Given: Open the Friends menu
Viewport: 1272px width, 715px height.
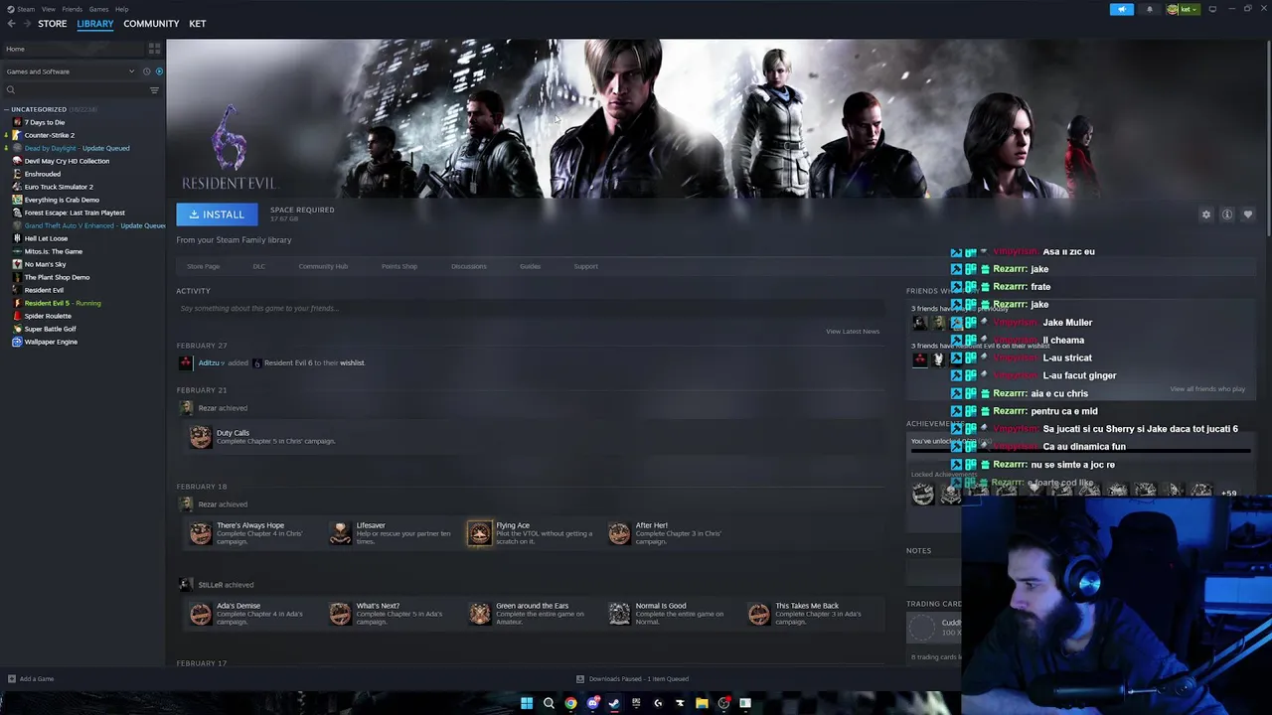Looking at the screenshot, I should pyautogui.click(x=72, y=9).
